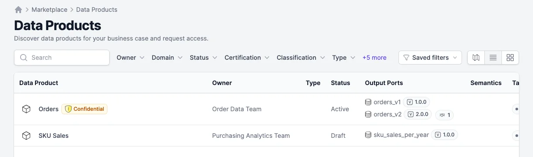Open the orders_v2 output port
Viewport: 533px width, 157px height.
(x=387, y=114)
